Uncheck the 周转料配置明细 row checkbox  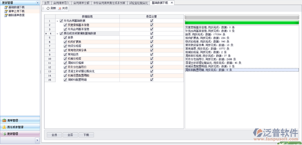point(65,80)
